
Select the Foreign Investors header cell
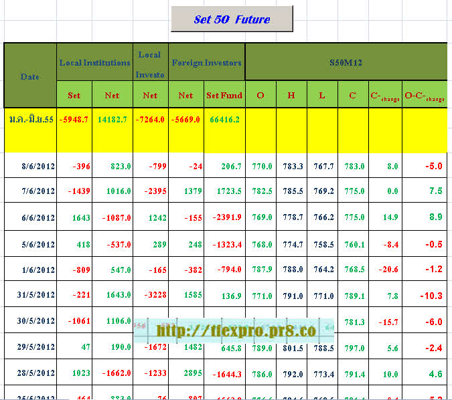(x=206, y=62)
